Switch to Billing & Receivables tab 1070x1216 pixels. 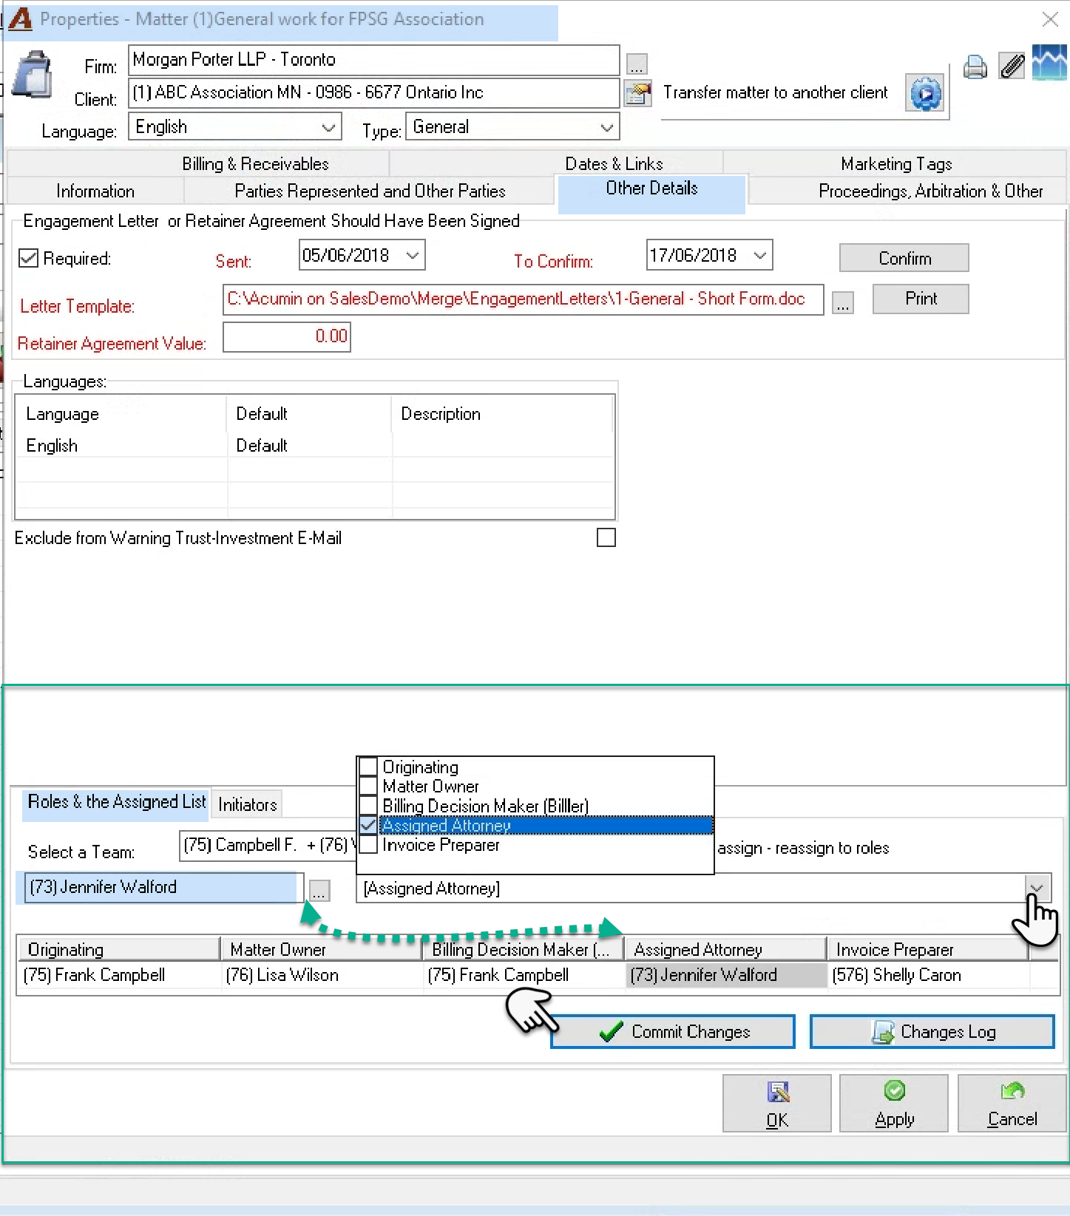pos(255,163)
